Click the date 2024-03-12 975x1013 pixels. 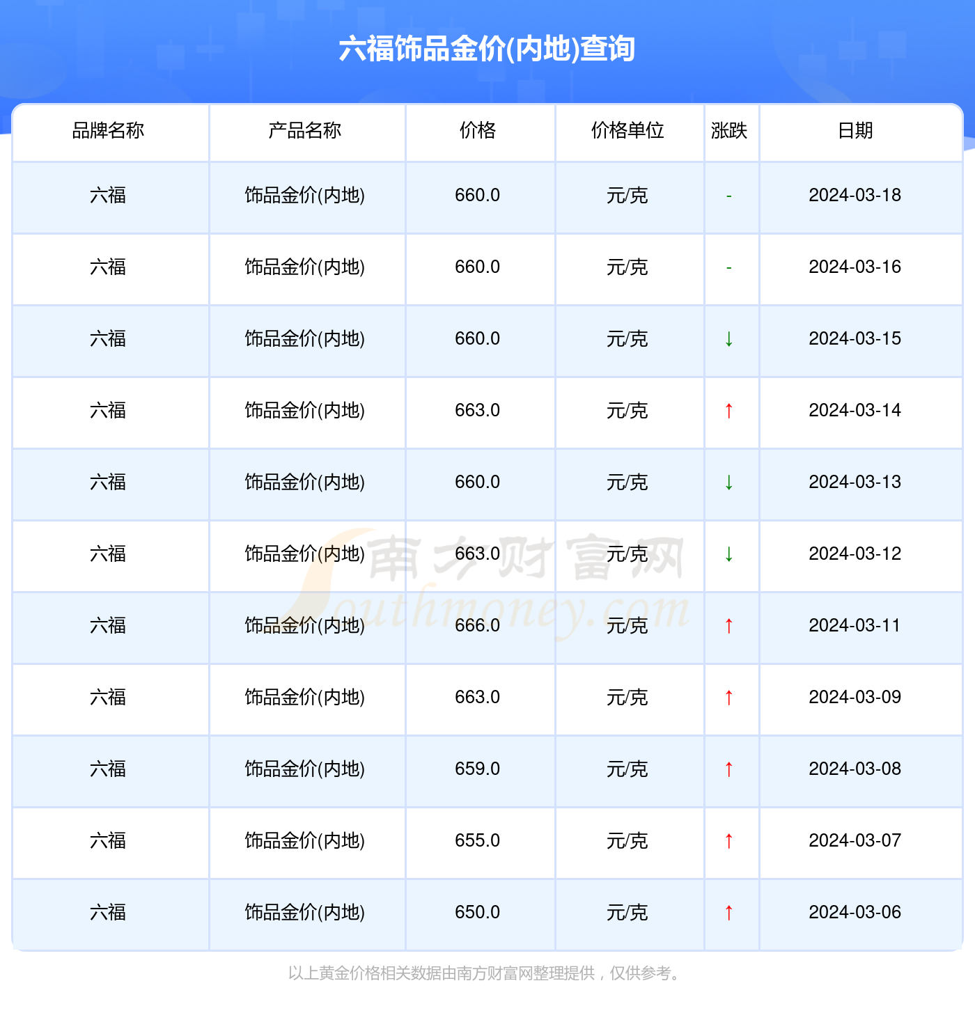point(855,553)
